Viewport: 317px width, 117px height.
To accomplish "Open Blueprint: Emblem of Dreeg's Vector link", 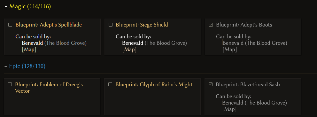I will click(49, 88).
